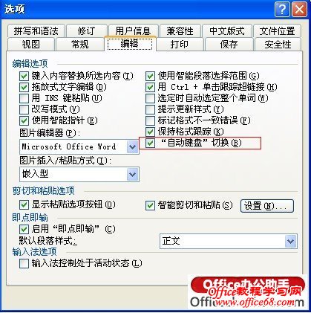The image size is (311, 313).
Task: Click the 设置(N)... button
Action: coord(267,206)
